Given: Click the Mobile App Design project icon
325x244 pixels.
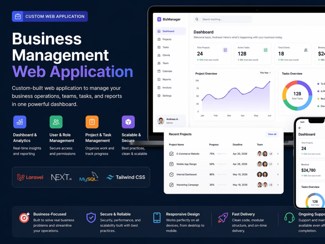Looking at the screenshot, I should click(x=171, y=164).
